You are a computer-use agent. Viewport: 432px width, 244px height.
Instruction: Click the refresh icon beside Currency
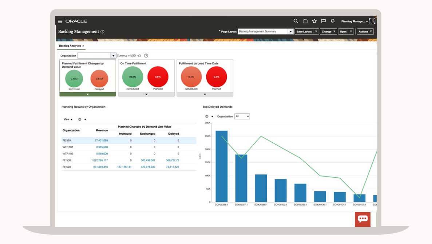(139, 56)
